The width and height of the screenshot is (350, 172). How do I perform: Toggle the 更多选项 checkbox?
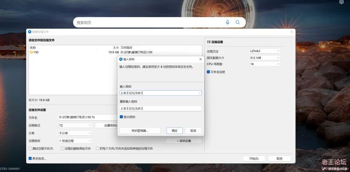click(30, 158)
